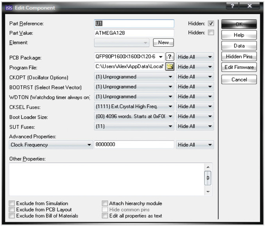Screen dimensions: 265x226
Task: Enable Exclude from Simulation
Action: tap(12, 203)
